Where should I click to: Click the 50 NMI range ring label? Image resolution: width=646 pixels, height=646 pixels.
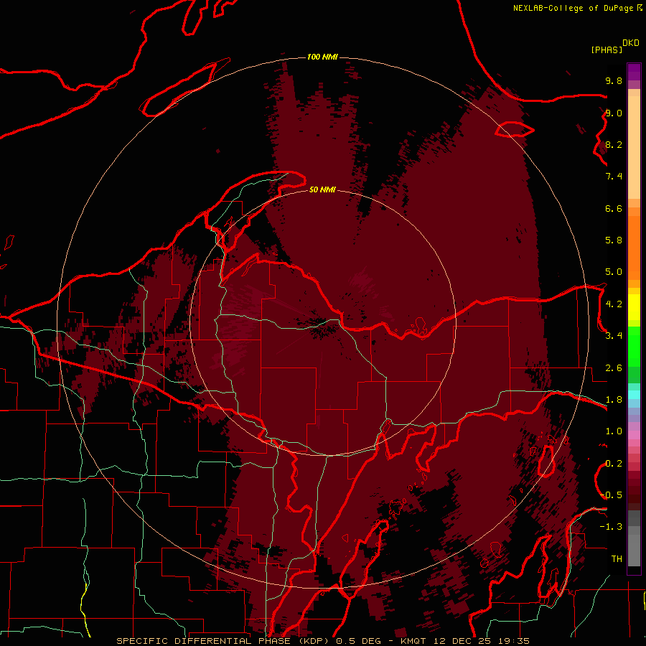[322, 189]
